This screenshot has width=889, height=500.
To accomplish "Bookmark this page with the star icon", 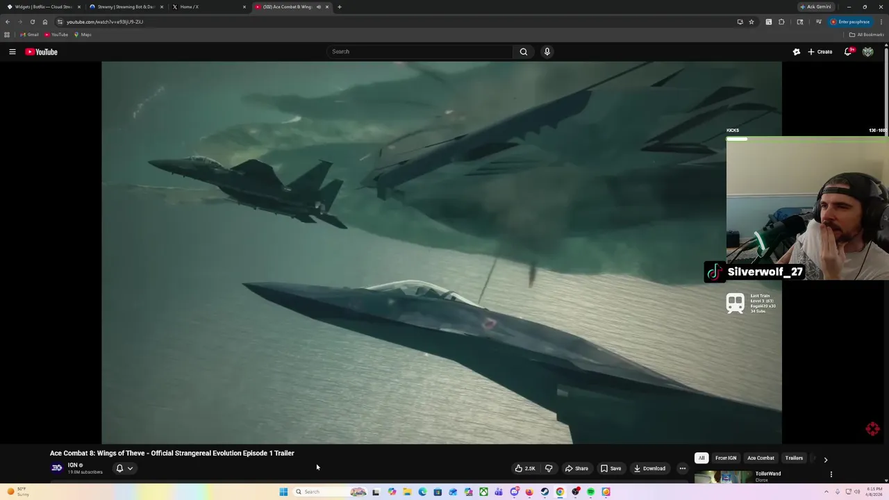I will tap(751, 22).
